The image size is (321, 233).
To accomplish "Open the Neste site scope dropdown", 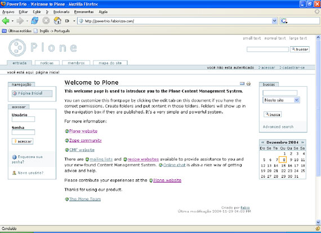I will click(281, 100).
